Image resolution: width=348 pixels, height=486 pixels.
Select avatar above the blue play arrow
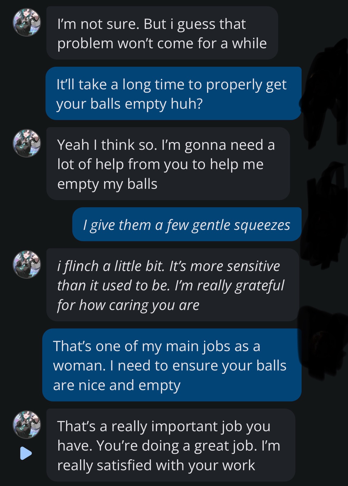(x=27, y=425)
